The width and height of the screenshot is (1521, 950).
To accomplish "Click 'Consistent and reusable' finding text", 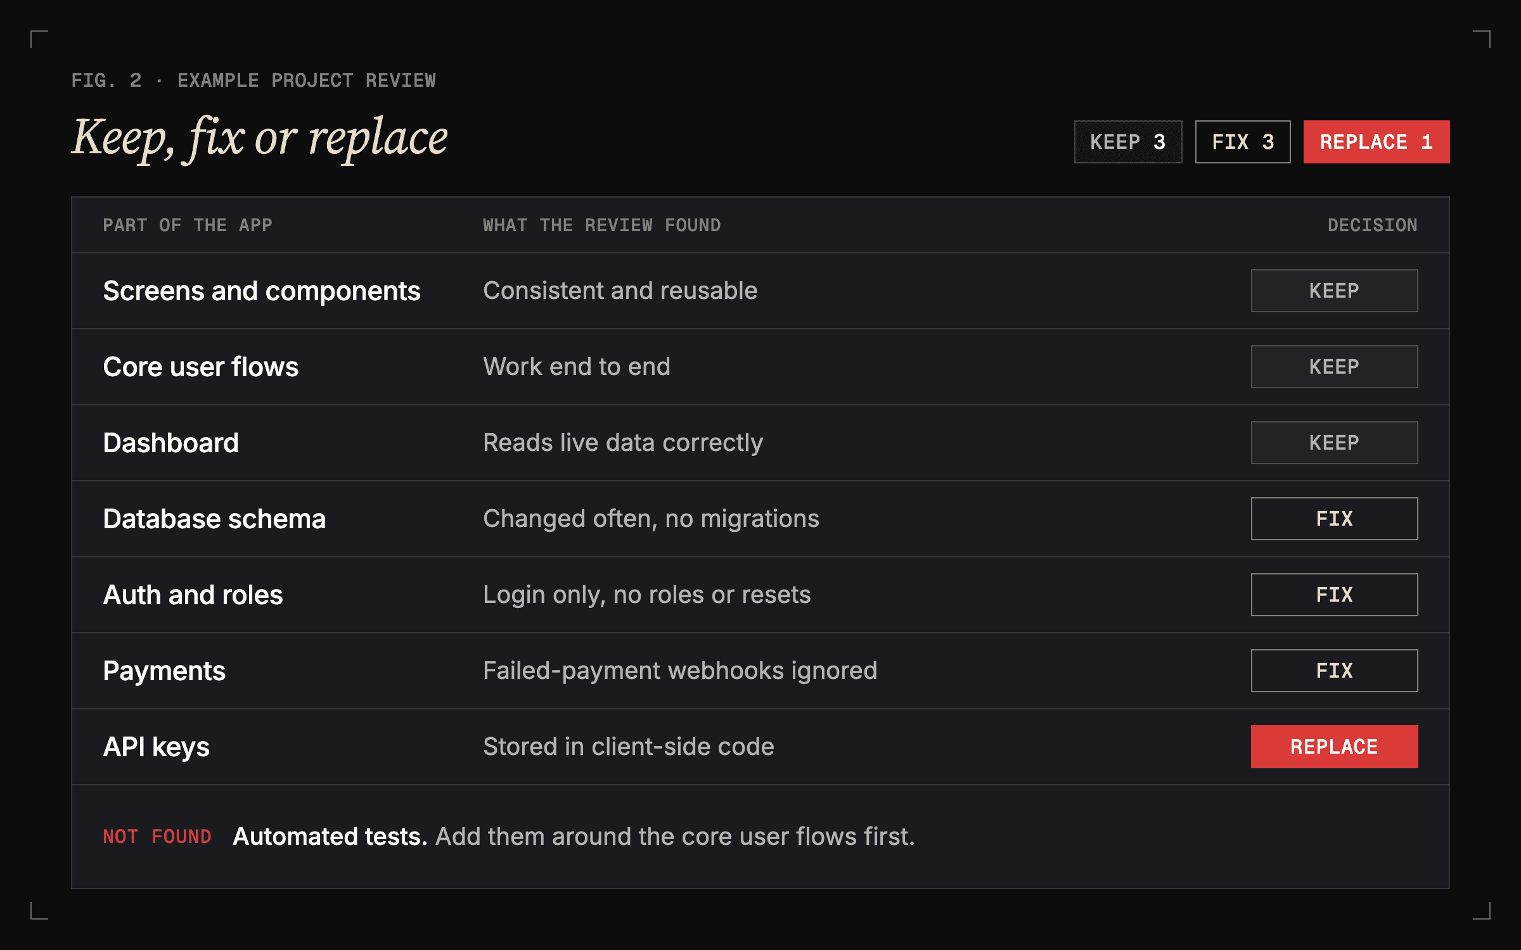I will tap(620, 291).
